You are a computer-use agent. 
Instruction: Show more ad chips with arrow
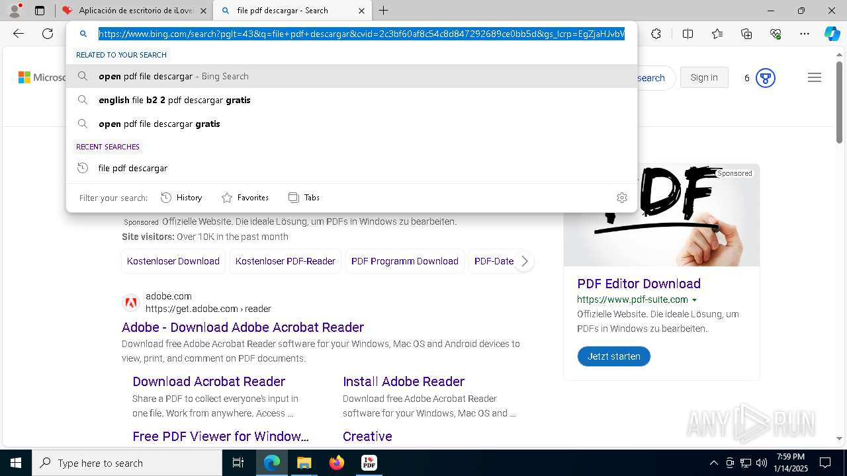[x=524, y=261]
